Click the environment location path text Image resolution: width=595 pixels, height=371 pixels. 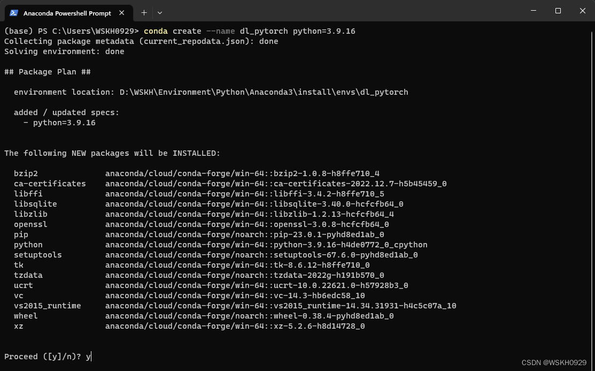coord(264,92)
